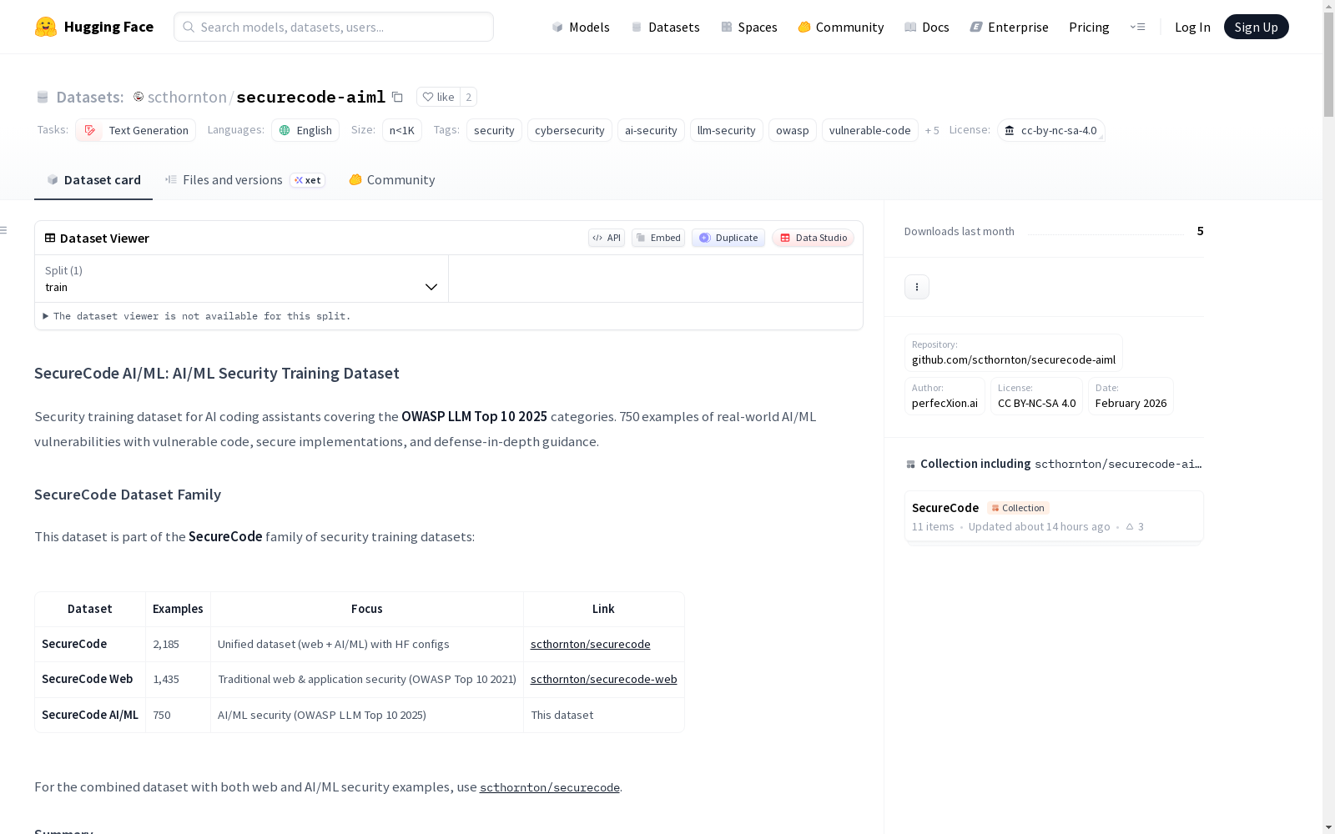Screen dimensions: 1335x834
Task: Expand the +5 more tags
Action: point(932,130)
